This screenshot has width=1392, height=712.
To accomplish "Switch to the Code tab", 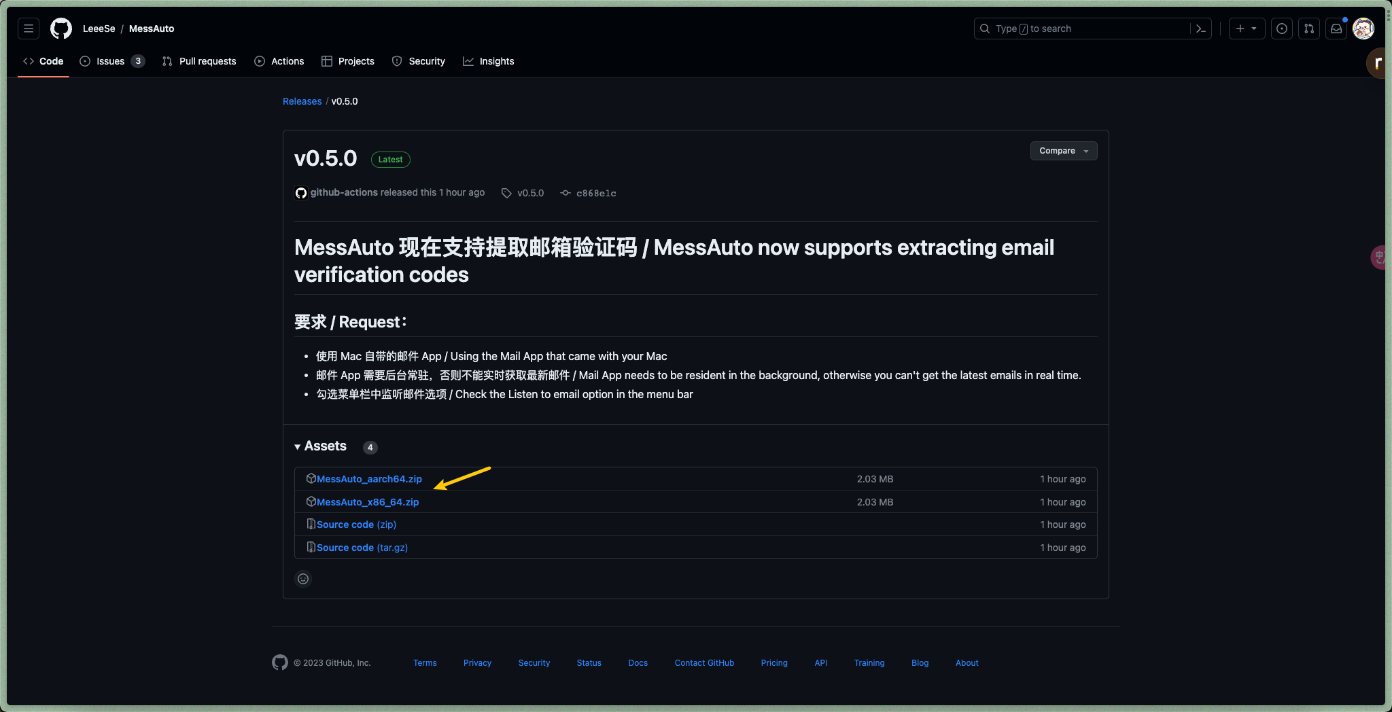I will [x=43, y=61].
